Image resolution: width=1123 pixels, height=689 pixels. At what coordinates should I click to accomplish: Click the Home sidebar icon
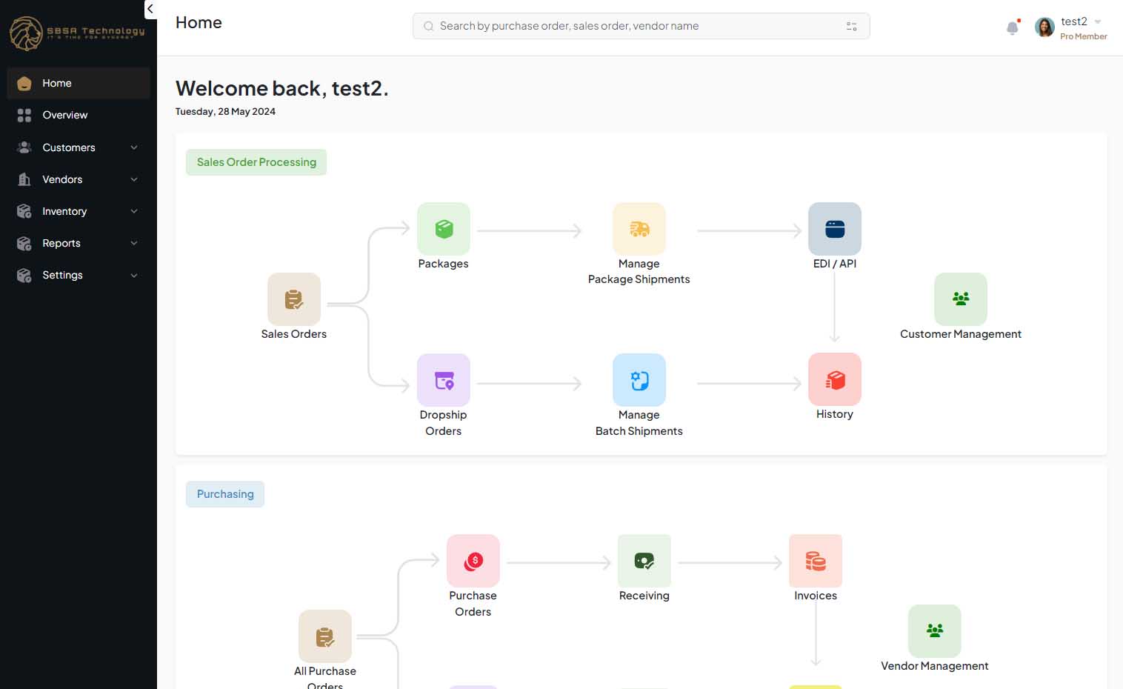pyautogui.click(x=24, y=83)
